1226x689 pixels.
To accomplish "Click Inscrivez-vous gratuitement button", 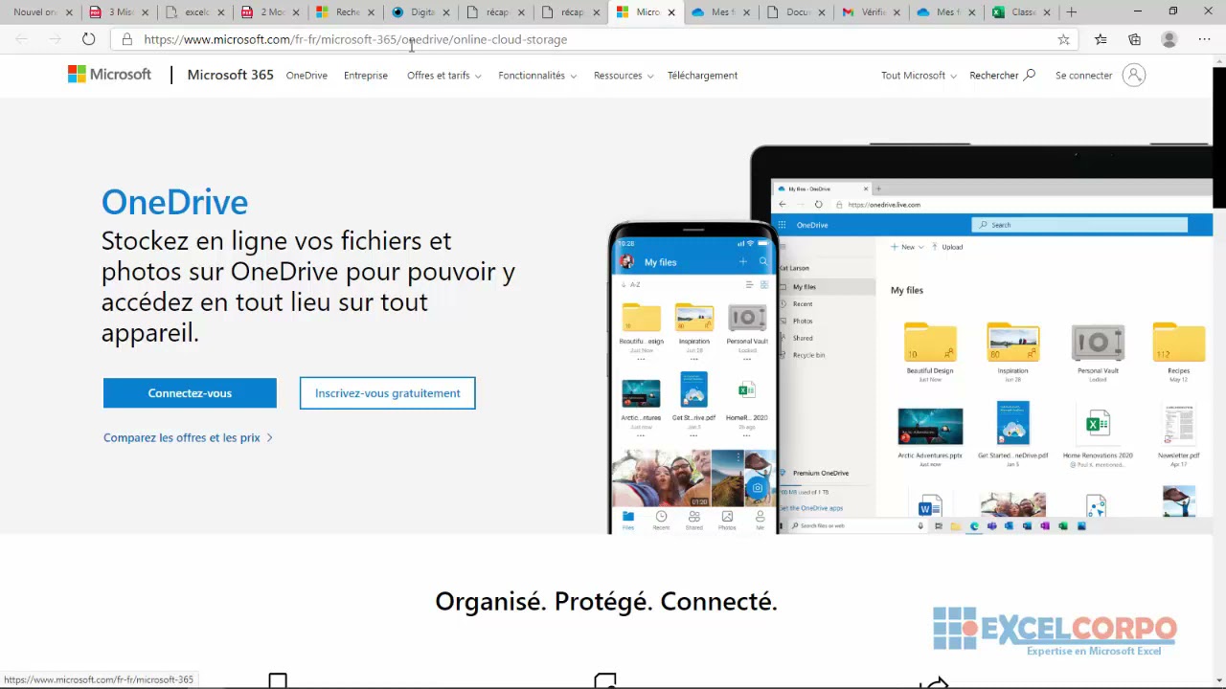I will tap(387, 393).
